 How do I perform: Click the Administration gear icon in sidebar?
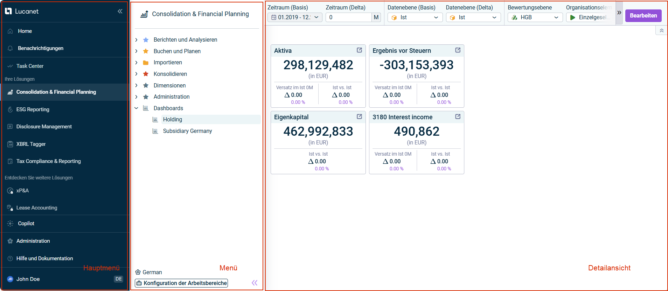point(10,241)
